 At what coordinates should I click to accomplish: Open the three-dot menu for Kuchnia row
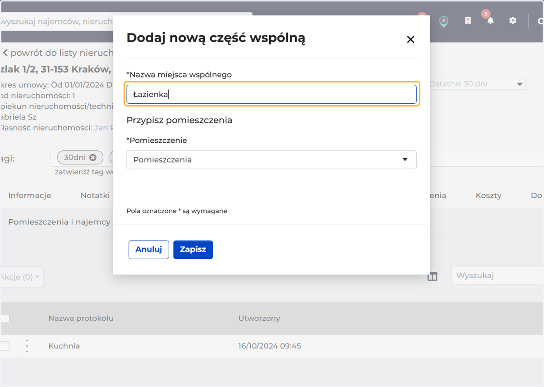coord(27,346)
